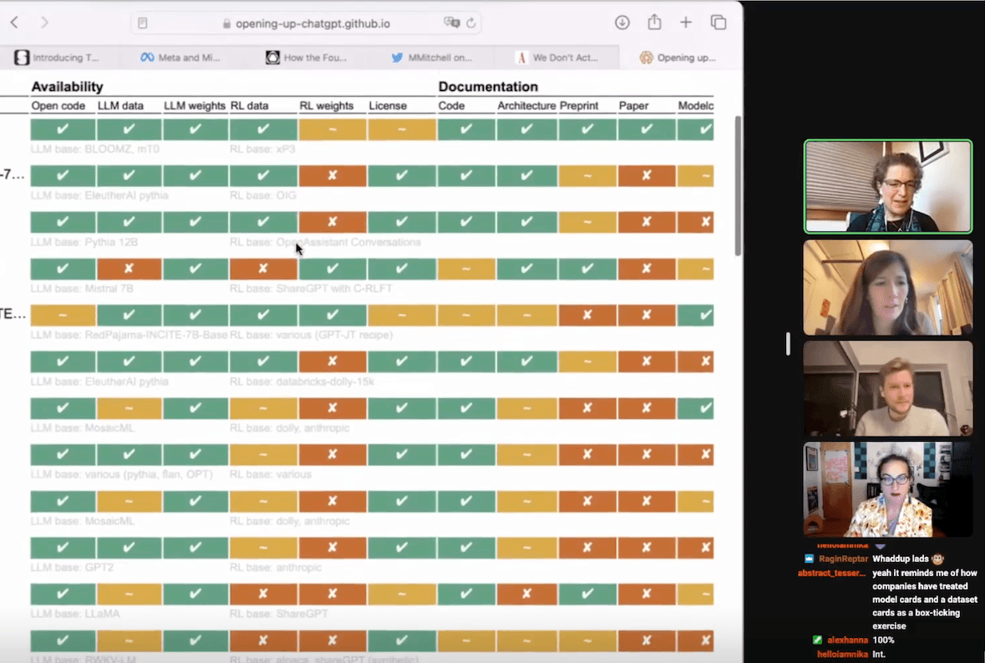This screenshot has width=985, height=663.
Task: Click the 'Architecture' column header
Action: pos(526,105)
